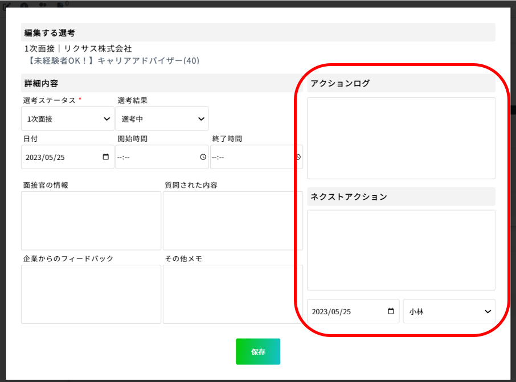
Task: Click the edit pencil icon behind the dialog
Action: [7, 5]
